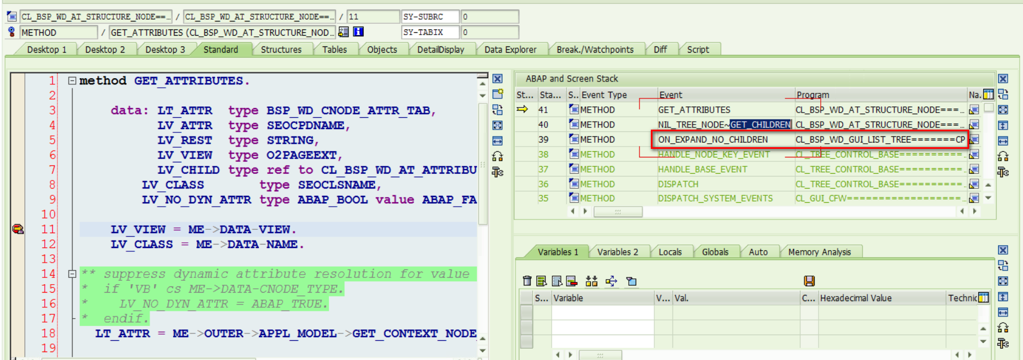Screen dimensions: 1023x360
Task: Click the variables table scroll-down arrow
Action: 983,341
